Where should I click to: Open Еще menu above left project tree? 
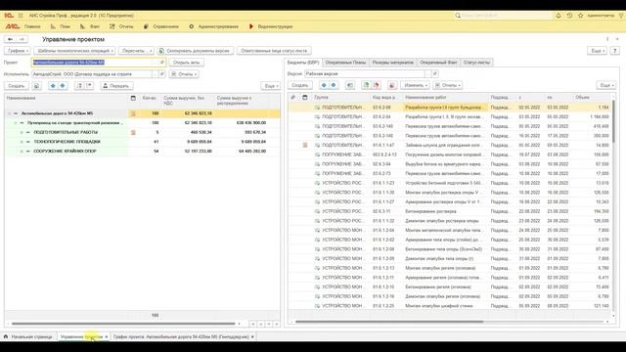coord(271,86)
